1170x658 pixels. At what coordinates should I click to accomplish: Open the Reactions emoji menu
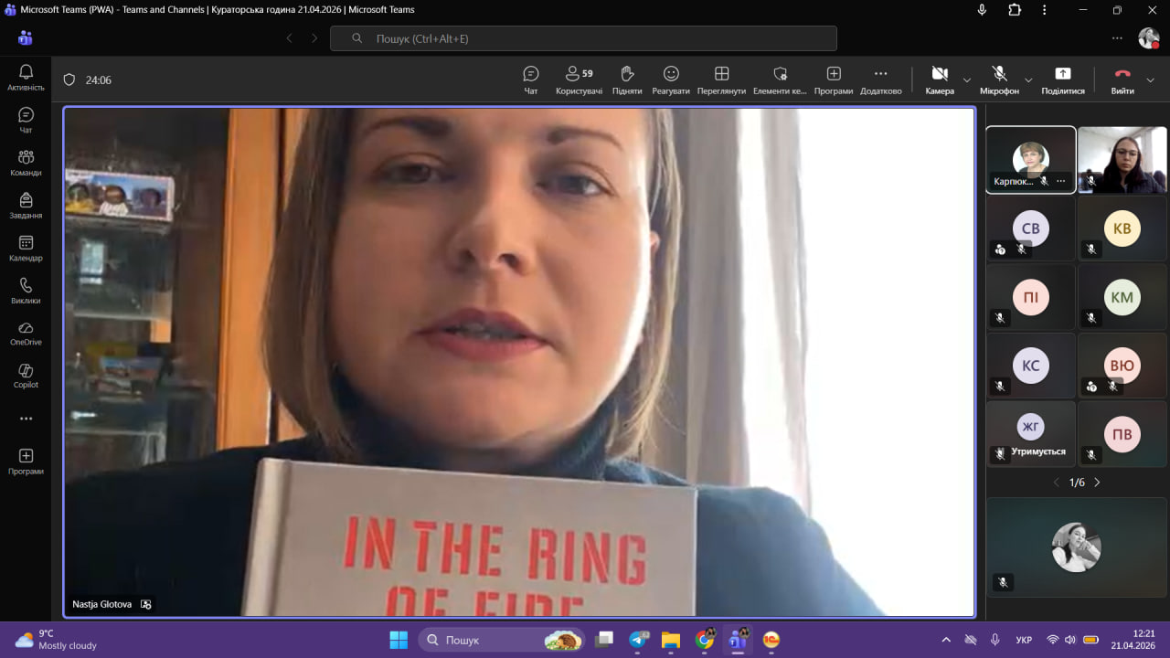(671, 80)
